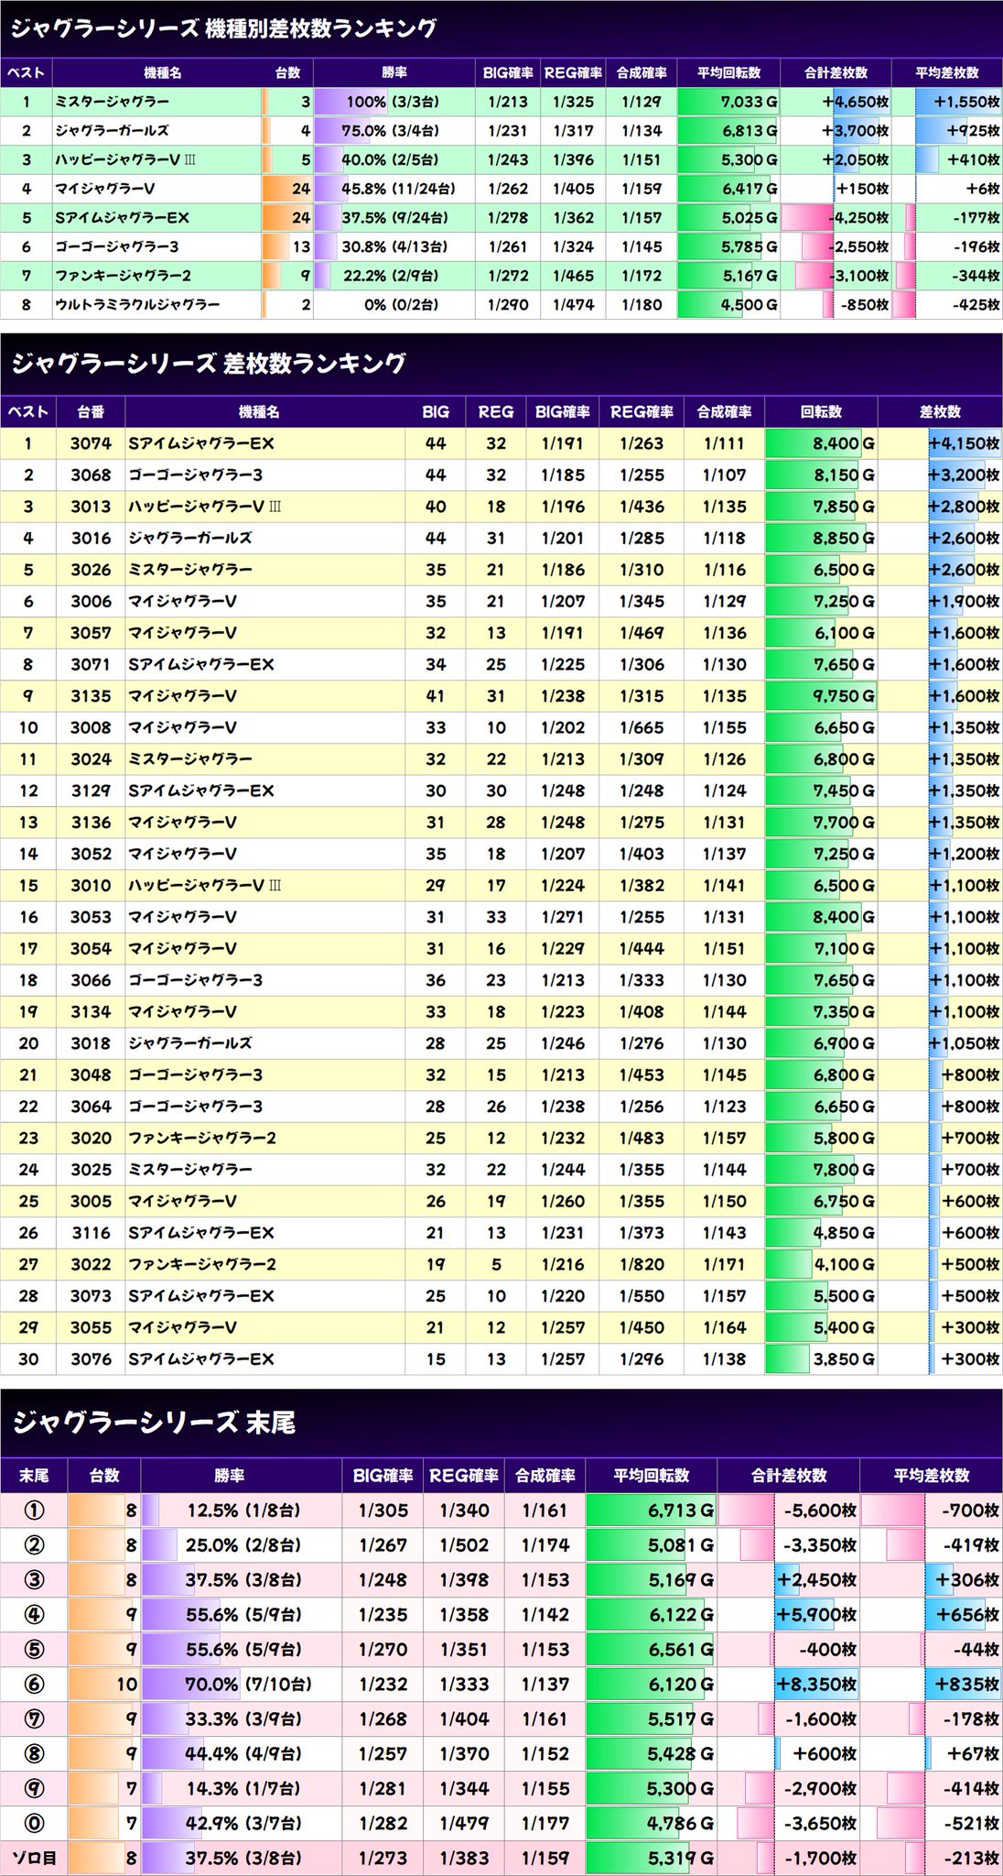Screen dimensions: 1003x1876
Task: Select machine number 3129
Action: (x=91, y=791)
